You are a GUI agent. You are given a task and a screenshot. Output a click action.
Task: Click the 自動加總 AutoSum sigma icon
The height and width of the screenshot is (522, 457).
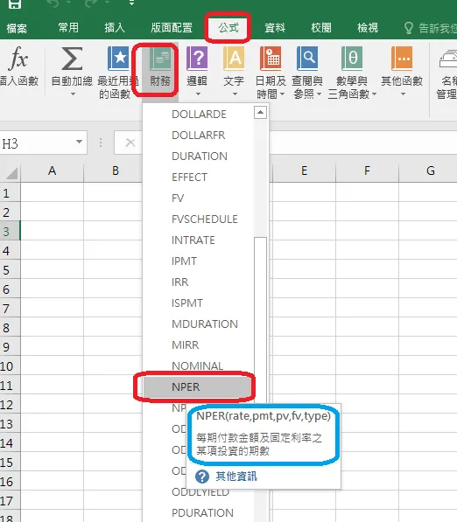(x=72, y=59)
